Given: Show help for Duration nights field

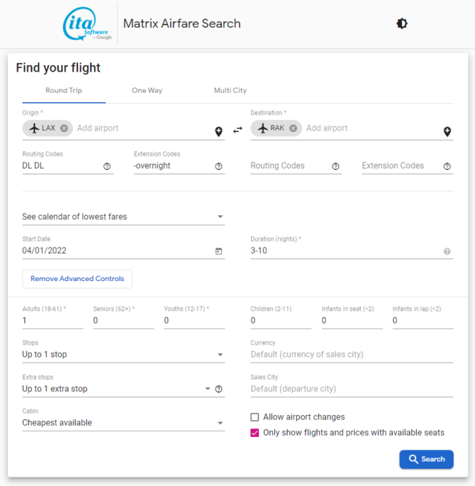Looking at the screenshot, I should [x=447, y=251].
